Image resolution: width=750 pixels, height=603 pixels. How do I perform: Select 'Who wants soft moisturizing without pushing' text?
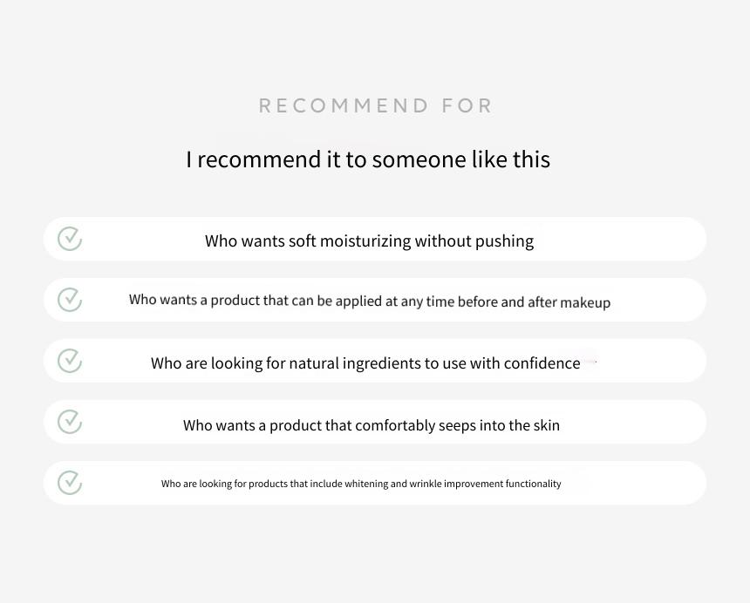369,241
